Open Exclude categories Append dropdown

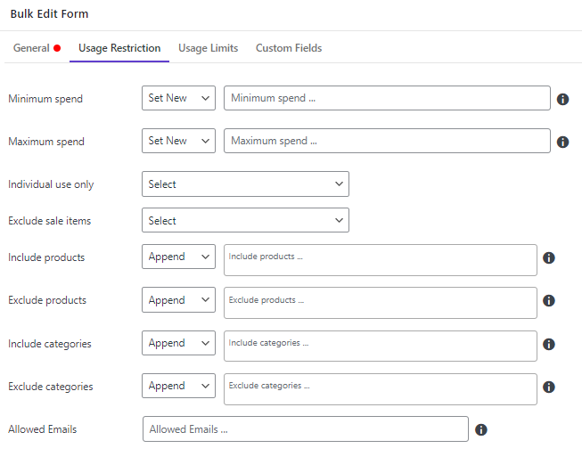(x=178, y=386)
